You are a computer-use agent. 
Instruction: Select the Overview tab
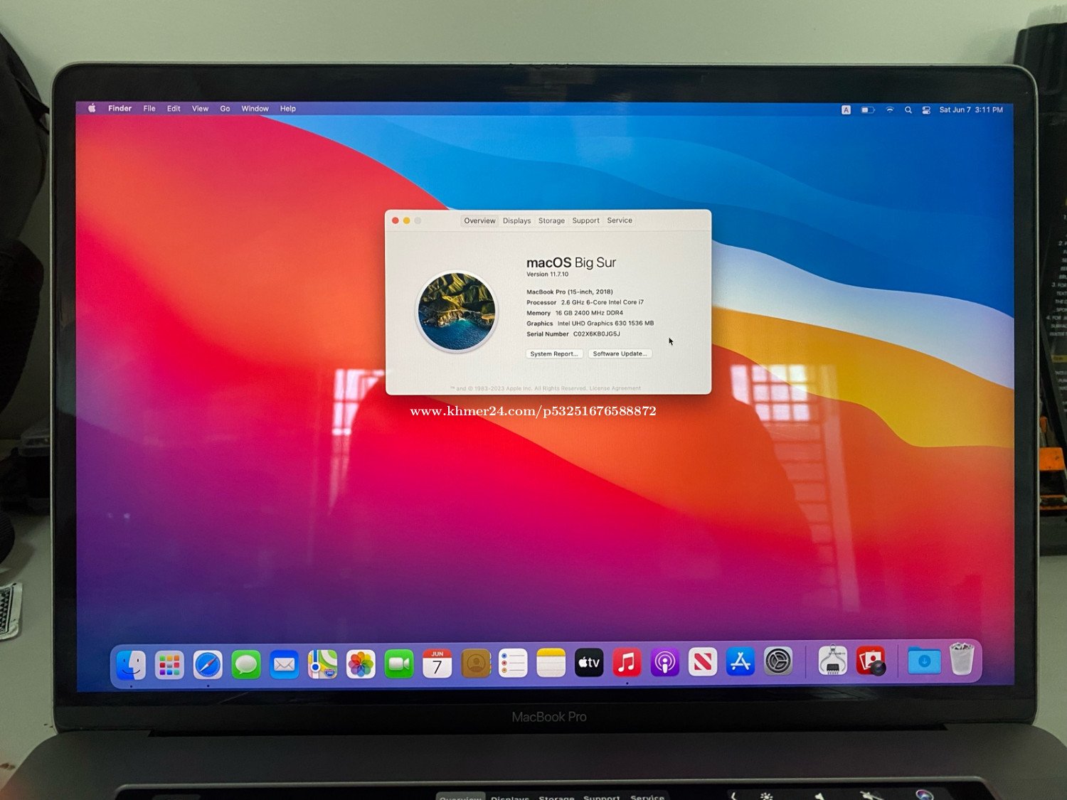tap(479, 220)
